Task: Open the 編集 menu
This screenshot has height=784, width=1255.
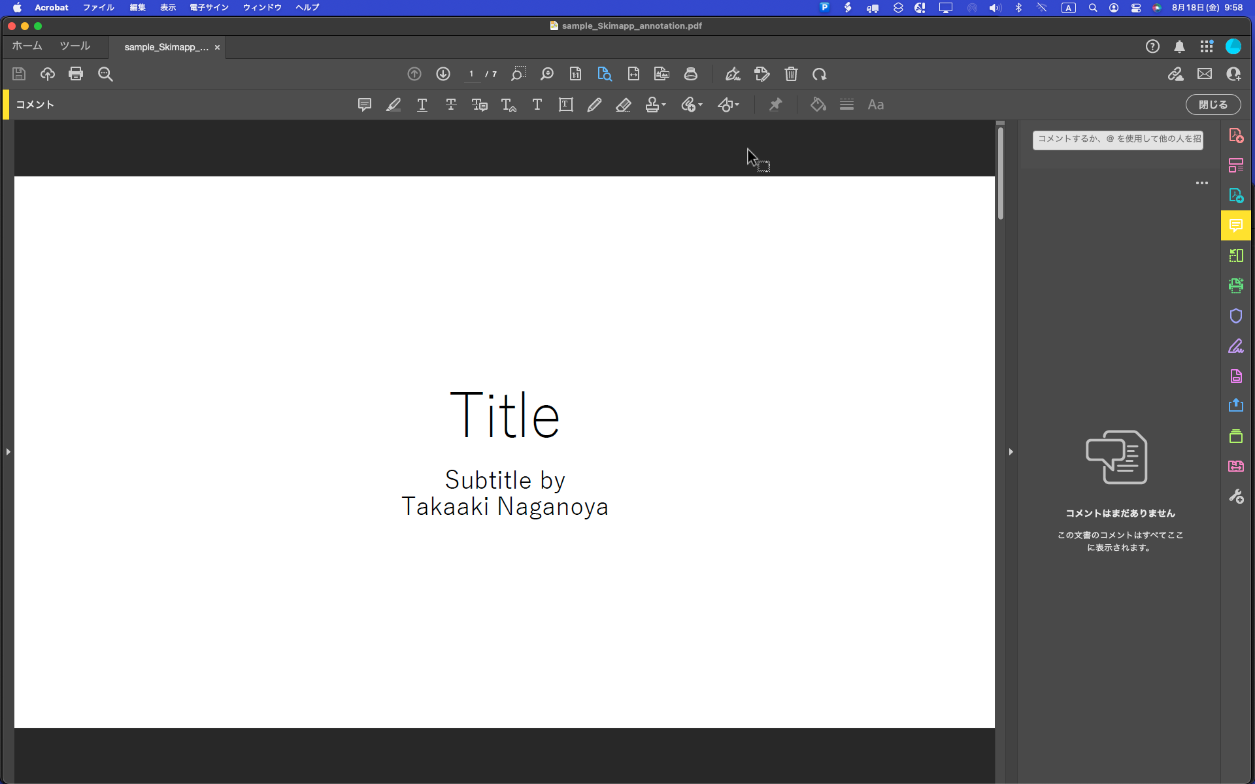Action: point(137,7)
